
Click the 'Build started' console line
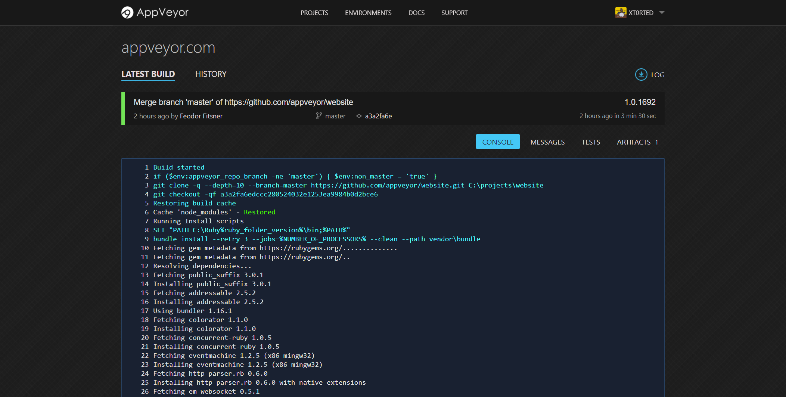[x=179, y=167]
